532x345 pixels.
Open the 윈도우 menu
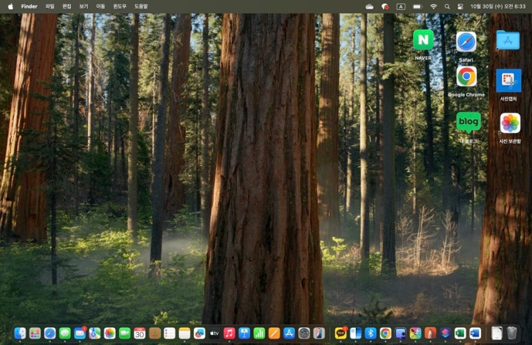click(x=120, y=6)
